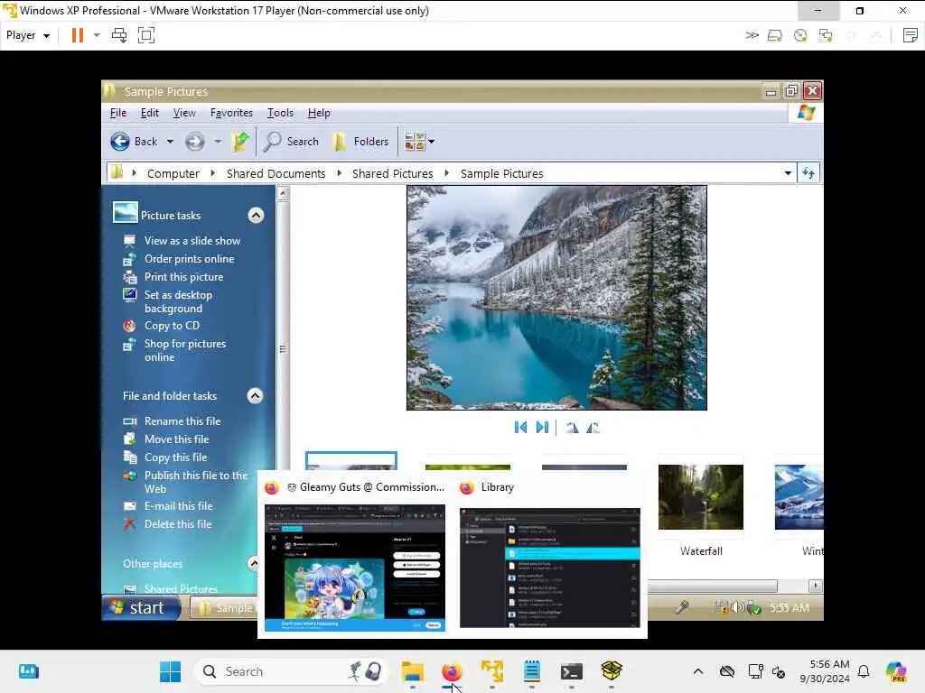
Task: Open the address bar dropdown arrow
Action: pyautogui.click(x=788, y=173)
